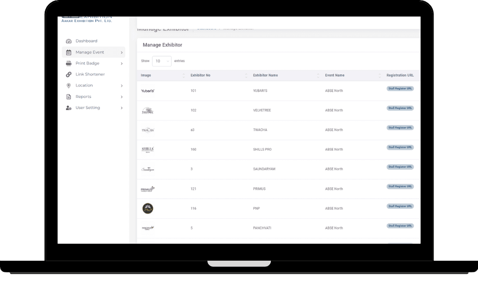Open Stall Register URL for YUBARI'S

coord(400,89)
